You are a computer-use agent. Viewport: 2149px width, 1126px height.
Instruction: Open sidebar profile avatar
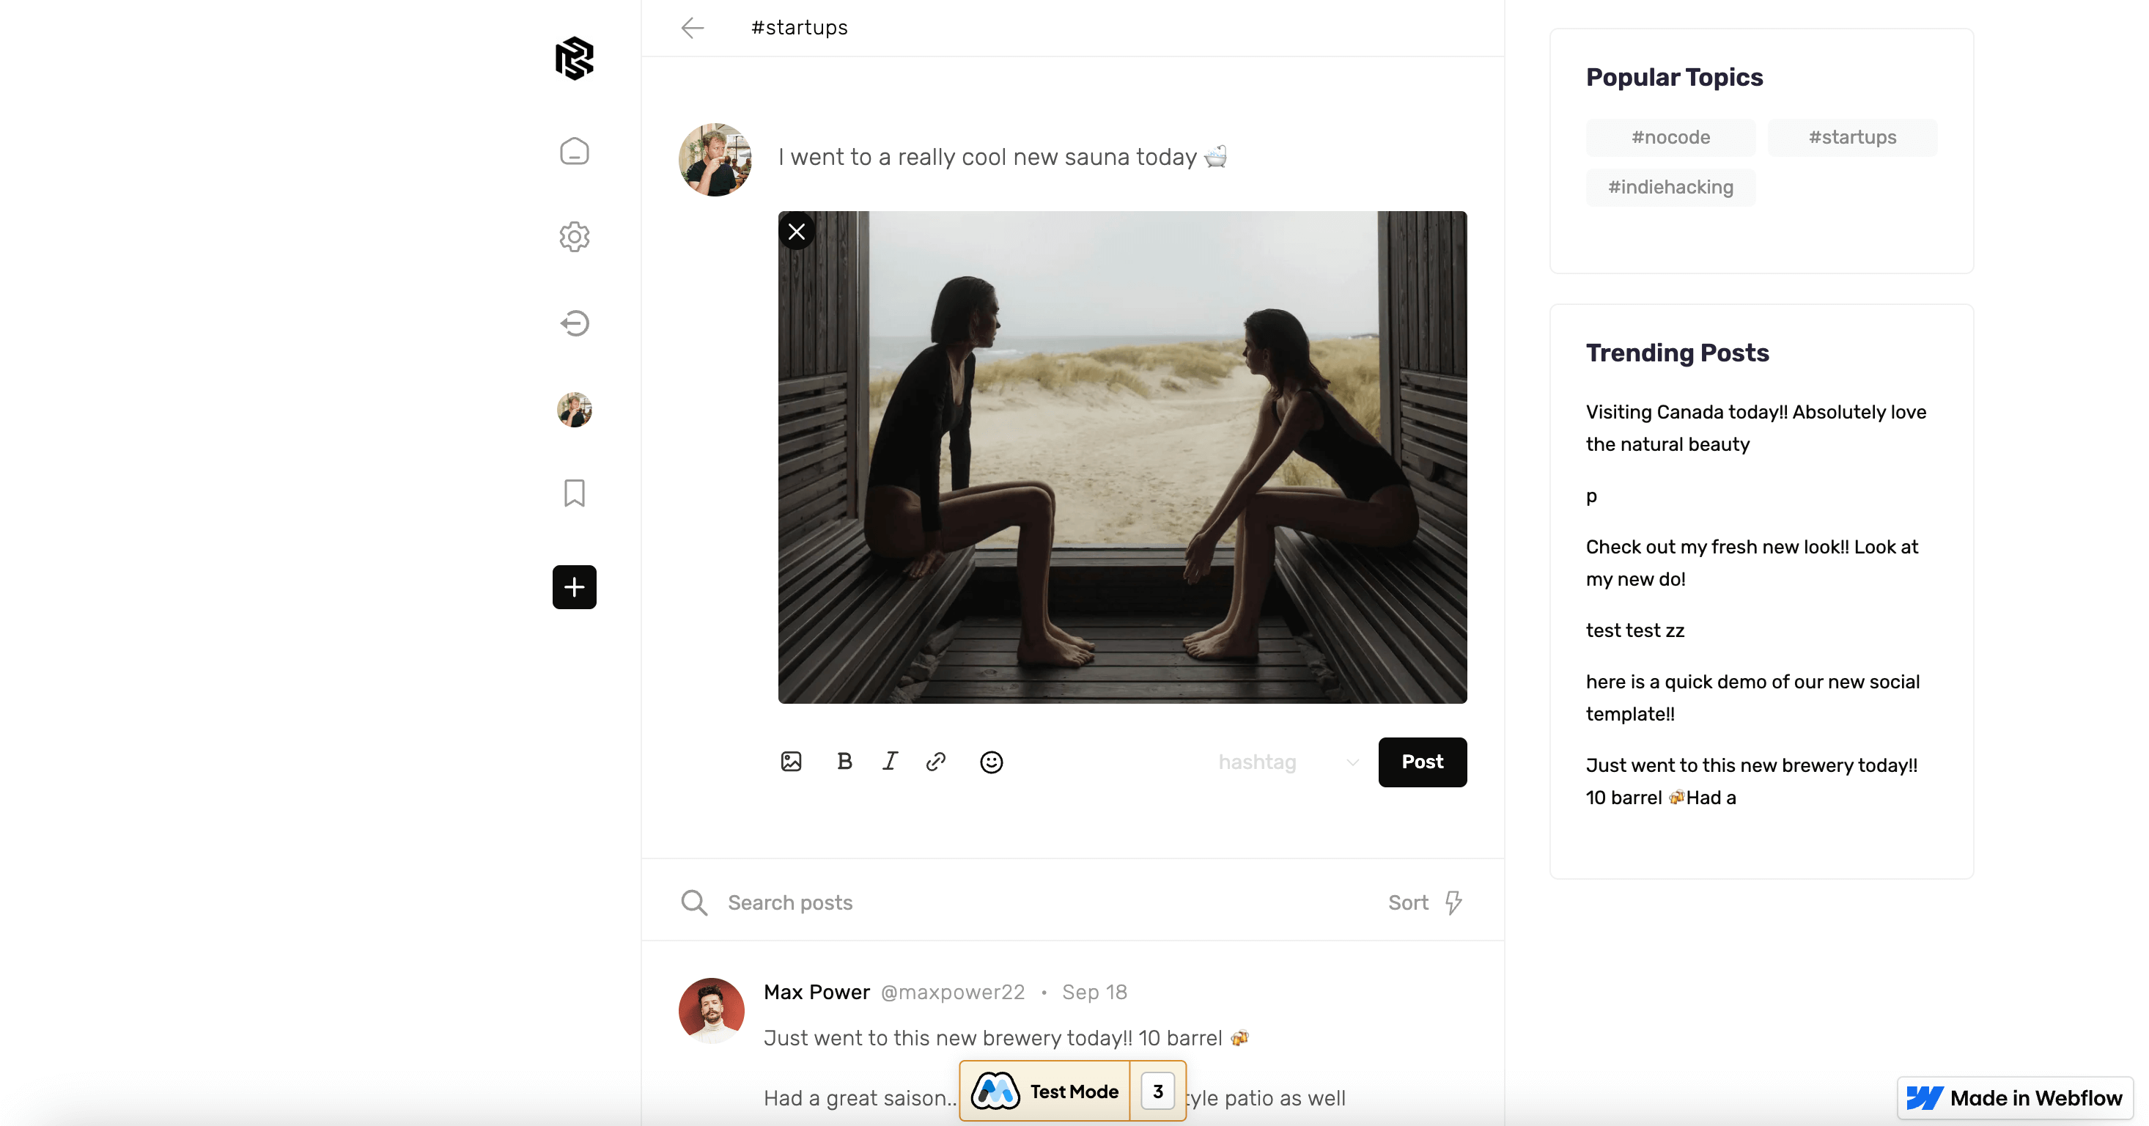coord(574,410)
